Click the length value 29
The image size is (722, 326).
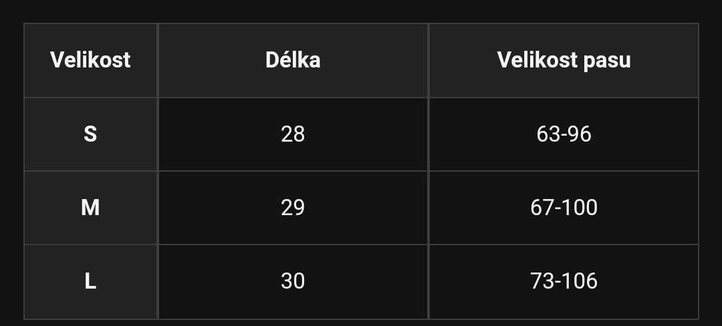click(293, 208)
